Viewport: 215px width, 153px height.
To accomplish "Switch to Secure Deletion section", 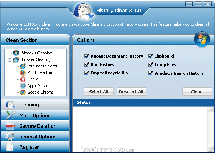I will pyautogui.click(x=35, y=126).
